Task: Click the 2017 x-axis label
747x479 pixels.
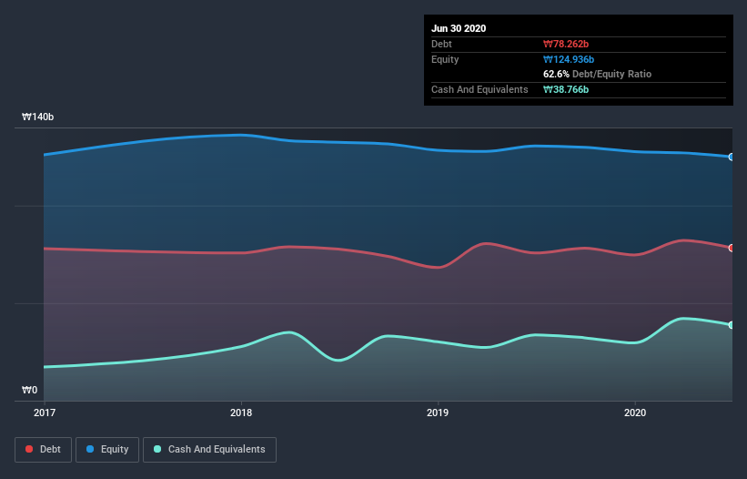Action: pyautogui.click(x=45, y=413)
